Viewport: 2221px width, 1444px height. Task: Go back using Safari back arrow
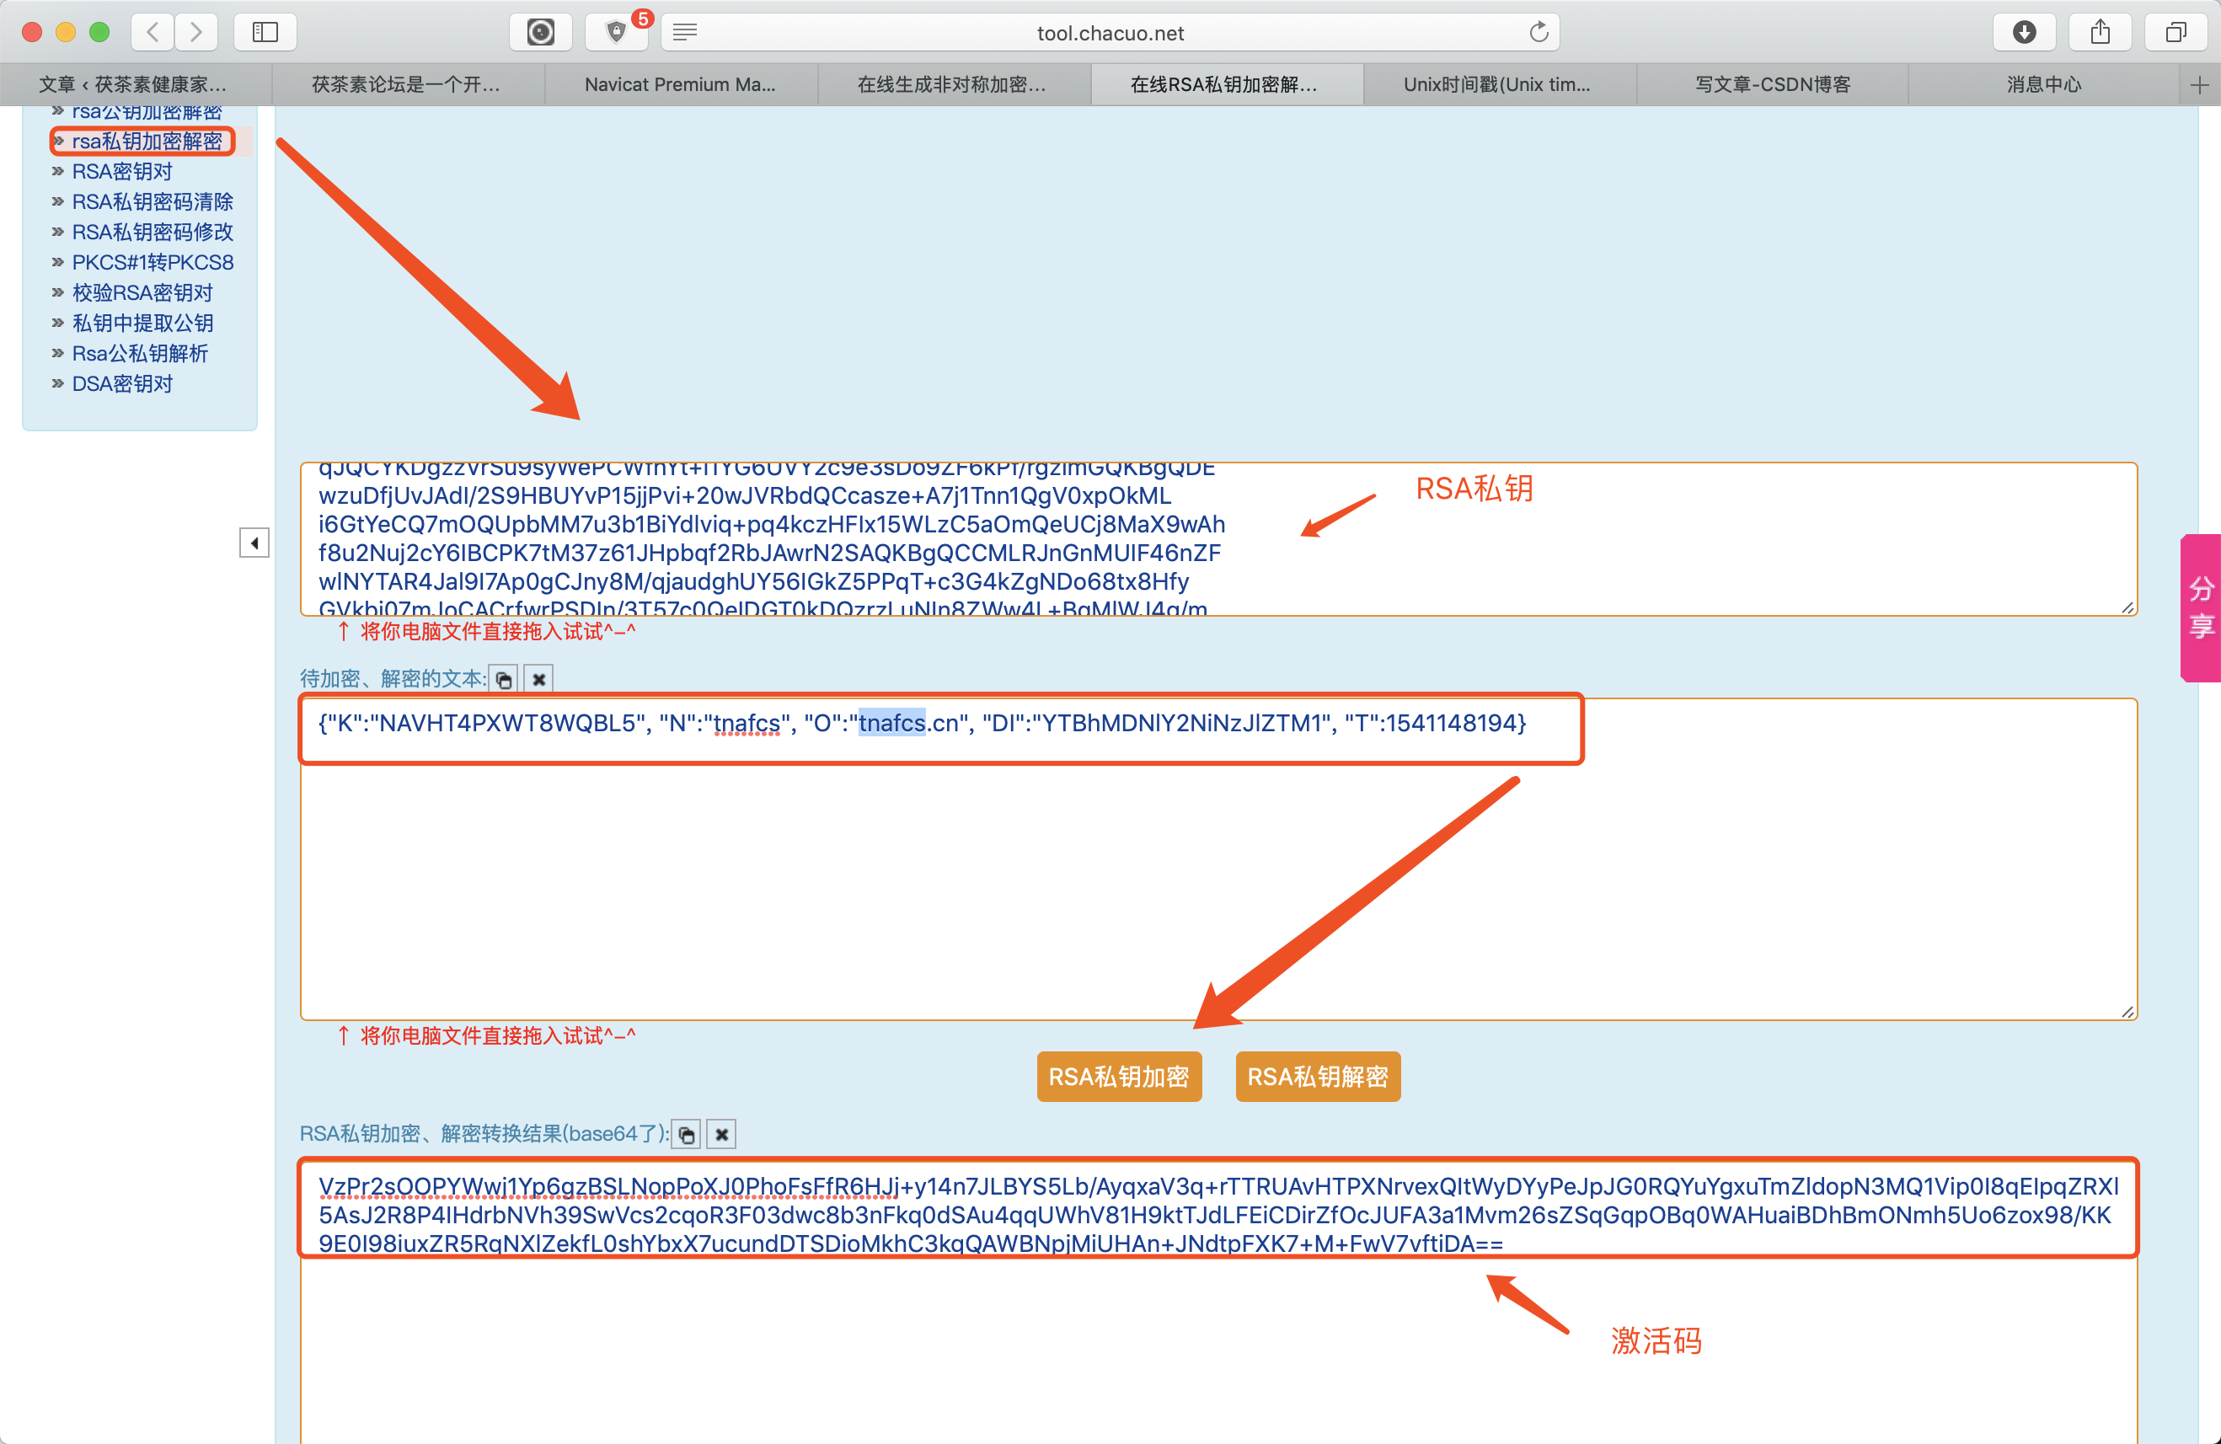point(153,32)
